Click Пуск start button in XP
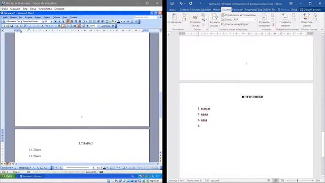 pos(8,176)
